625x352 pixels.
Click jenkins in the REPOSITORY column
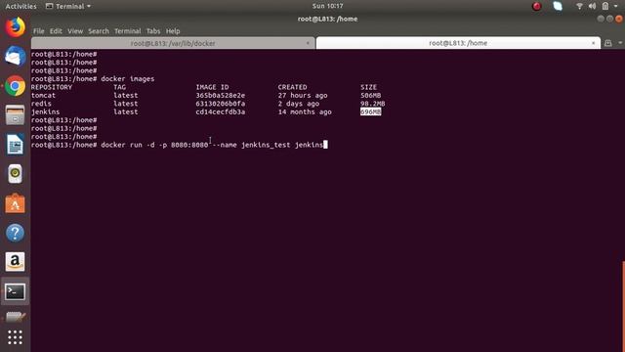[x=46, y=111]
